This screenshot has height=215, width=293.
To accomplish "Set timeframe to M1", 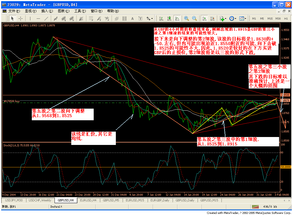I will click(x=254, y=18).
